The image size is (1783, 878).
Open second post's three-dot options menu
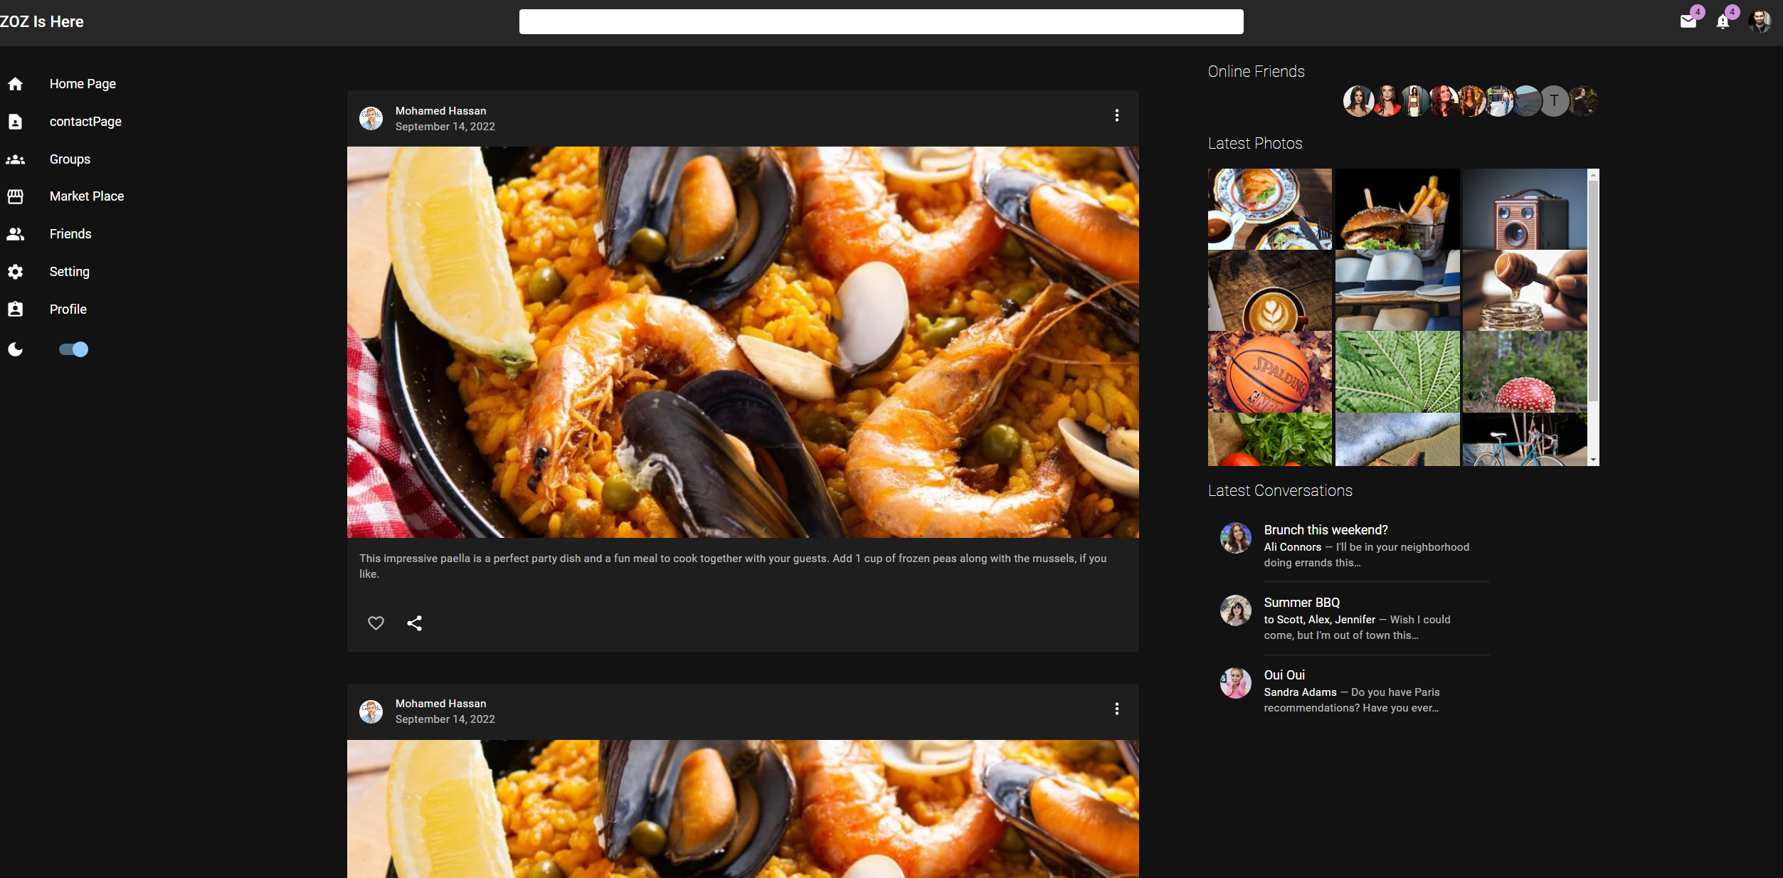pyautogui.click(x=1117, y=709)
